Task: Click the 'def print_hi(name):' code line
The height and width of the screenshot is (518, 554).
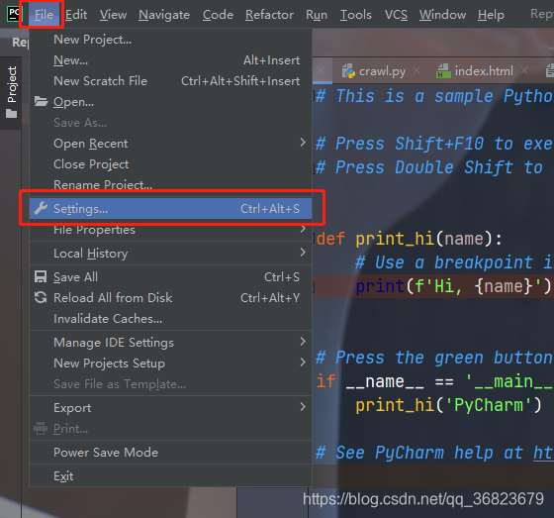Action: click(410, 239)
